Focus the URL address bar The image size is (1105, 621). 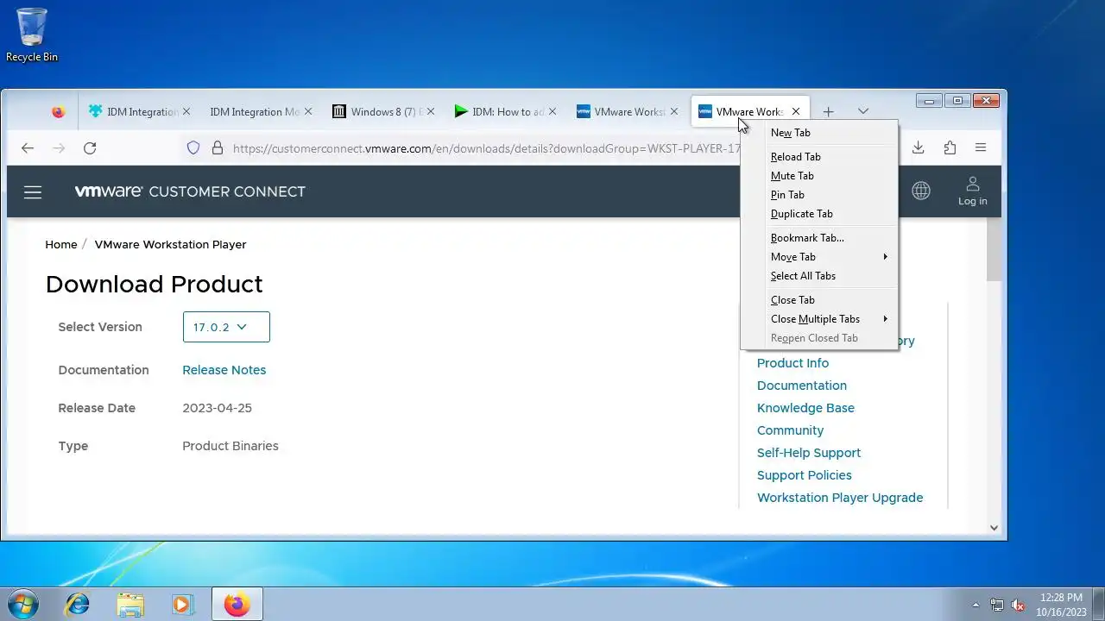[486, 148]
